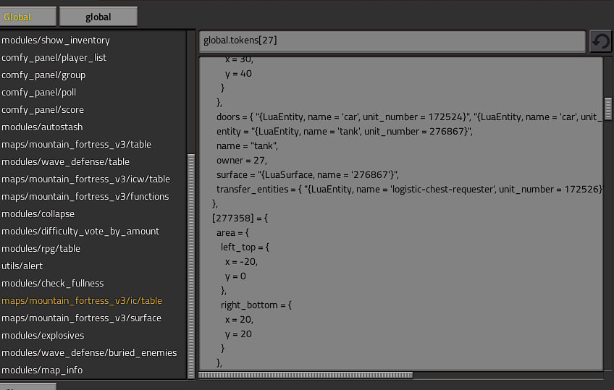Click the refresh icon beside the input
Viewport: 614px width, 390px height.
pyautogui.click(x=600, y=41)
